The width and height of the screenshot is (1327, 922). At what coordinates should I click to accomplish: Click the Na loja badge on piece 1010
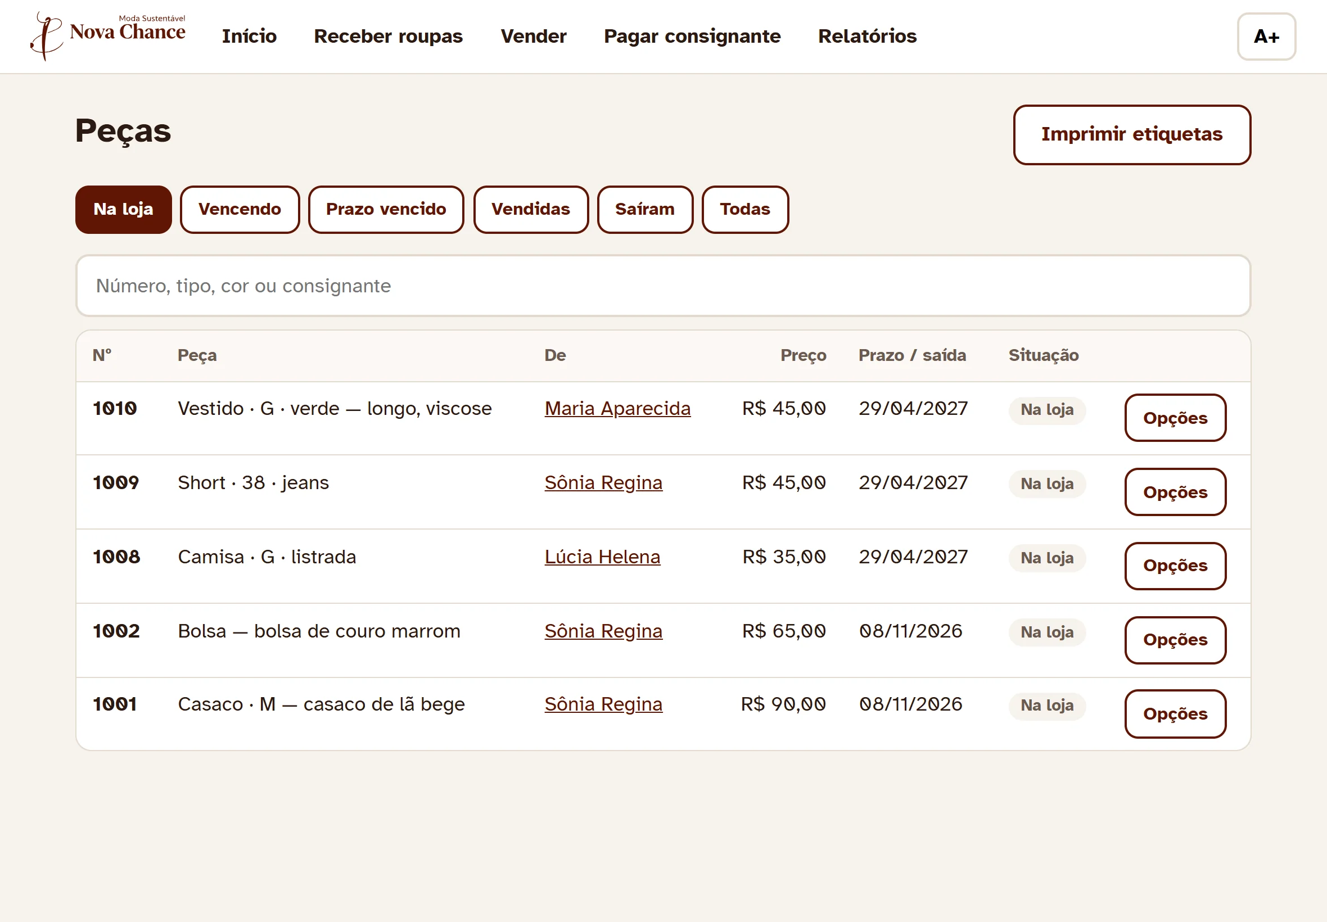[1047, 410]
